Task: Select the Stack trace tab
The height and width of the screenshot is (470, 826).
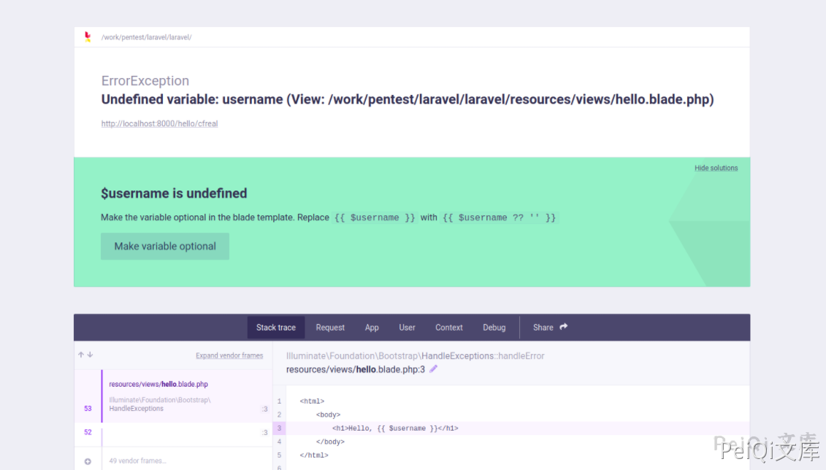Action: 275,328
